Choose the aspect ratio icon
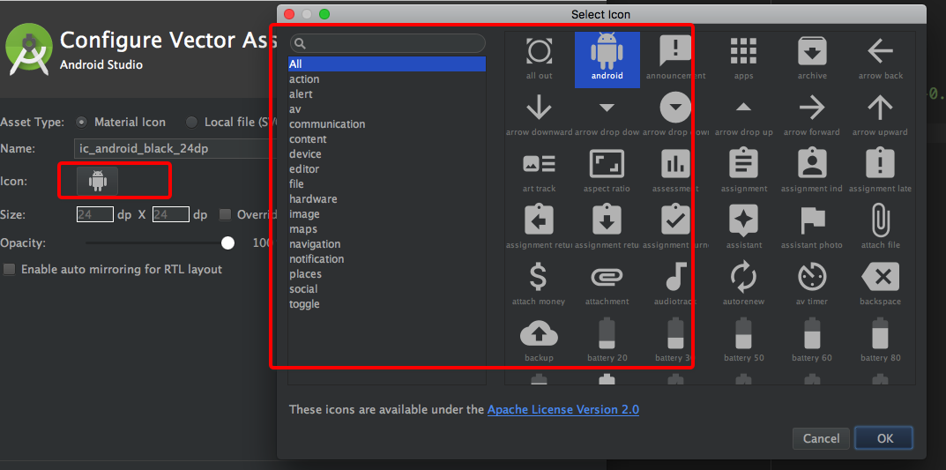946x470 pixels. (x=607, y=163)
